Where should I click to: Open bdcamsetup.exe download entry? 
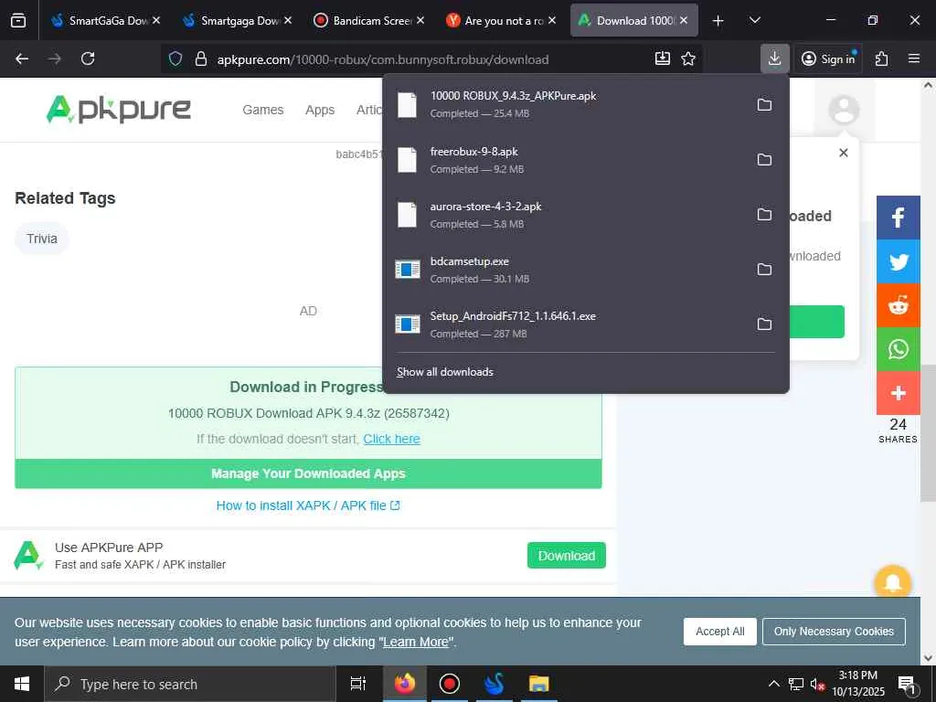click(567, 270)
